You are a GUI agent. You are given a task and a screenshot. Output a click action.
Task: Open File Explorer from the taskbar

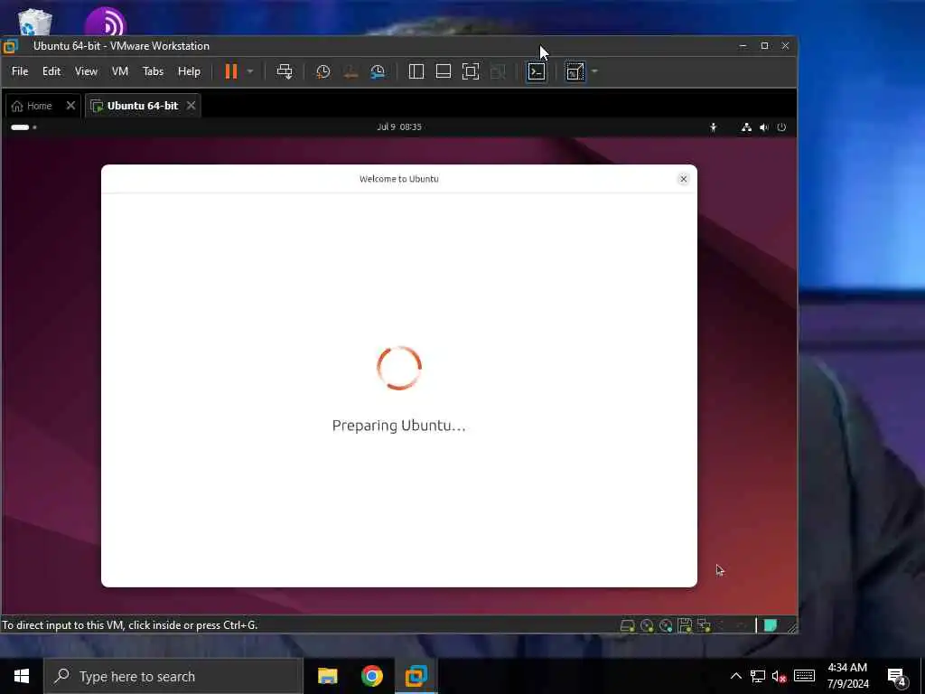pyautogui.click(x=327, y=676)
